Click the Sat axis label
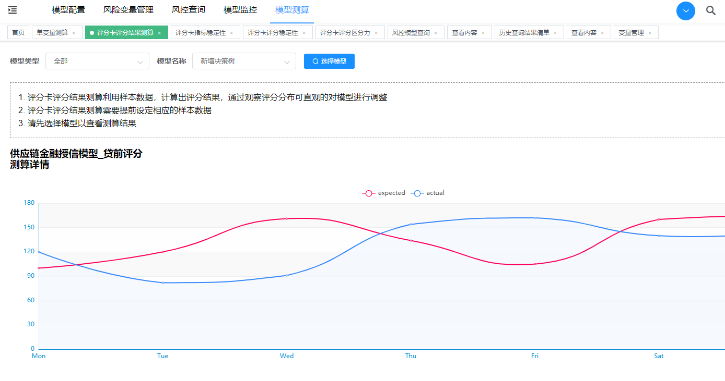The width and height of the screenshot is (725, 381). 659,356
